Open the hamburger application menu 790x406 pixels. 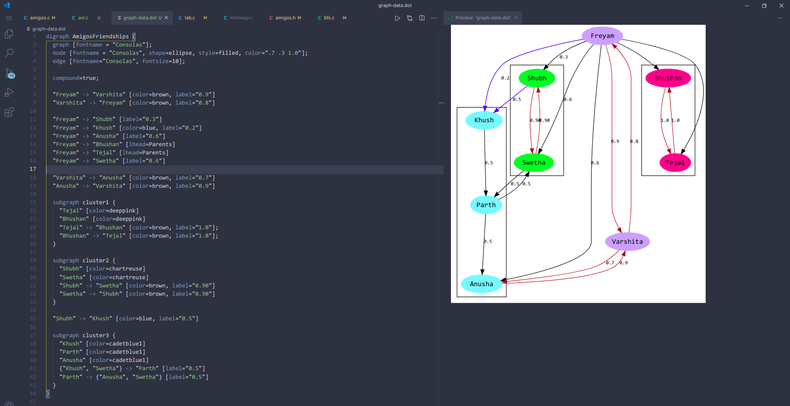[9, 18]
